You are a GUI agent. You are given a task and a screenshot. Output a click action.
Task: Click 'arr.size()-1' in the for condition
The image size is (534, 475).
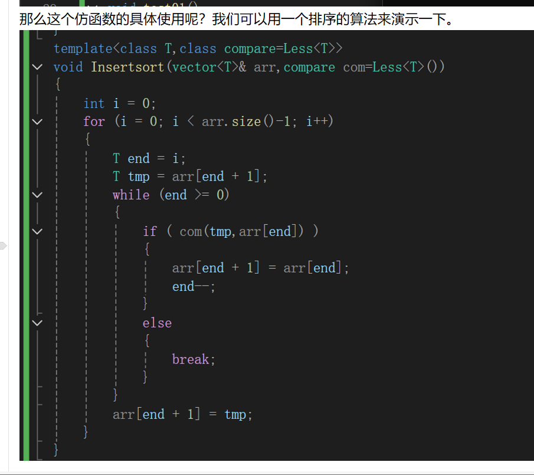click(x=245, y=121)
